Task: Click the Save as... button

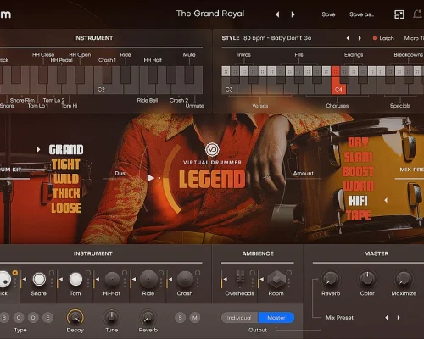Action: click(x=361, y=14)
